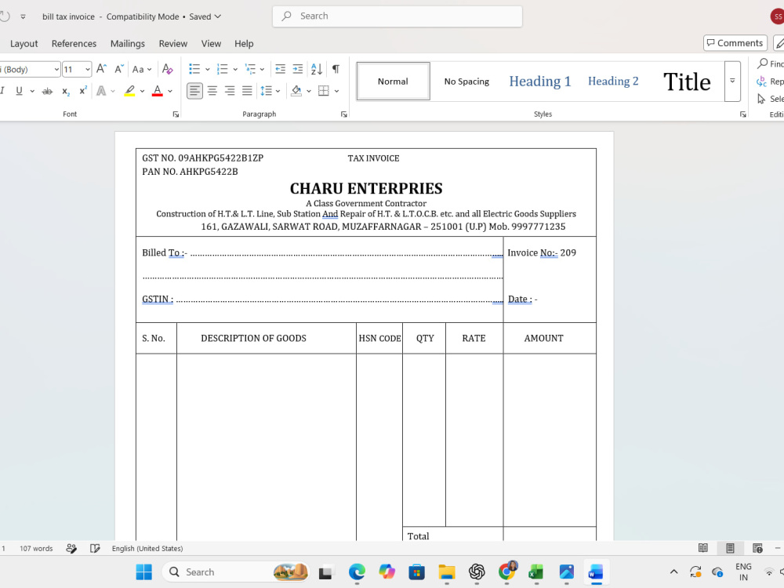Screen dimensions: 784x588
Task: Apply numbered list formatting
Action: 223,69
